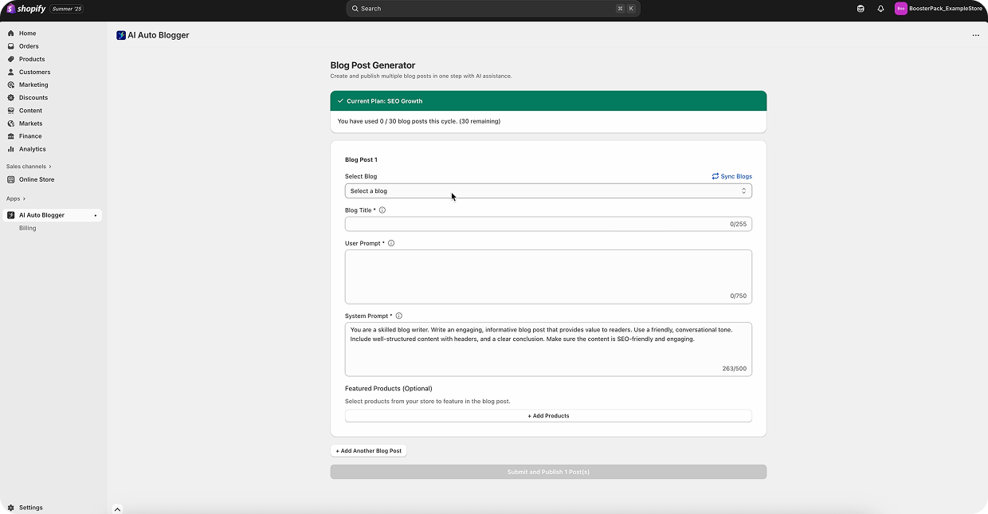Expand the Sales channels section
The height and width of the screenshot is (514, 988).
[26, 166]
